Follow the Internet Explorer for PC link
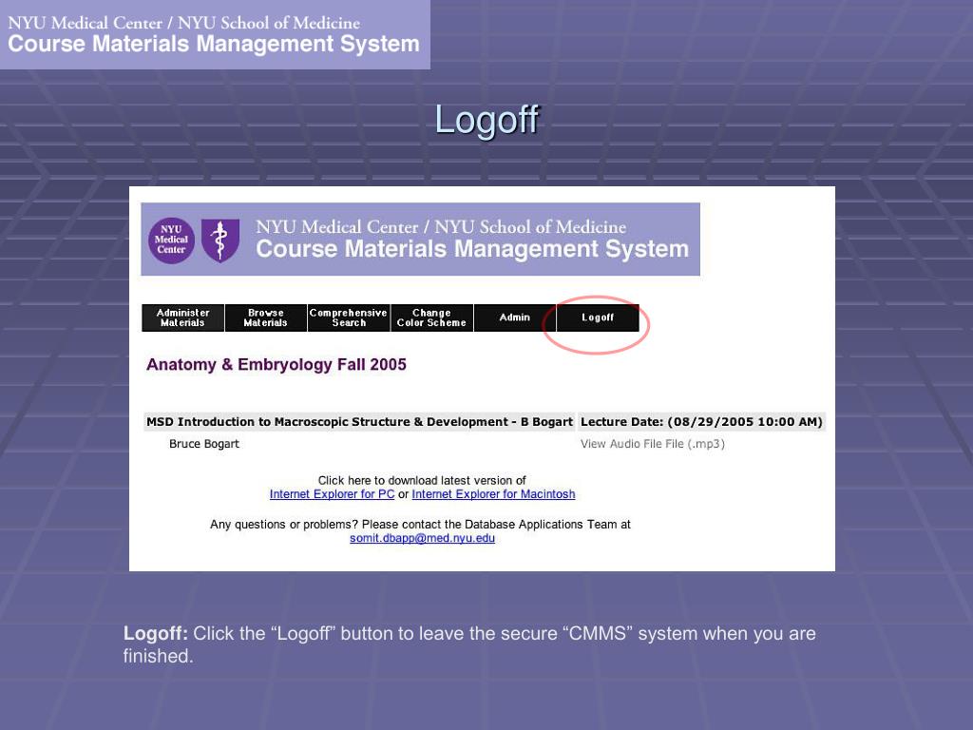This screenshot has height=730, width=973. [x=332, y=494]
